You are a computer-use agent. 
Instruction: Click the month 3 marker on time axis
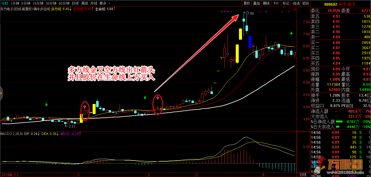pyautogui.click(x=196, y=175)
